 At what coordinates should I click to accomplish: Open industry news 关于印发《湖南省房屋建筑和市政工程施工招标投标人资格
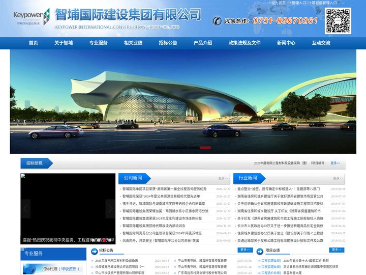pos(280,218)
